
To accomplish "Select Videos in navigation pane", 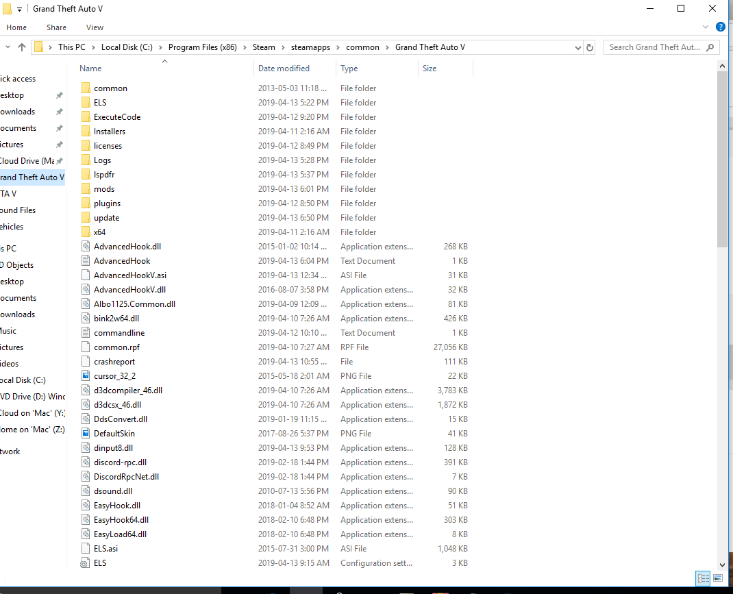I will pos(10,364).
